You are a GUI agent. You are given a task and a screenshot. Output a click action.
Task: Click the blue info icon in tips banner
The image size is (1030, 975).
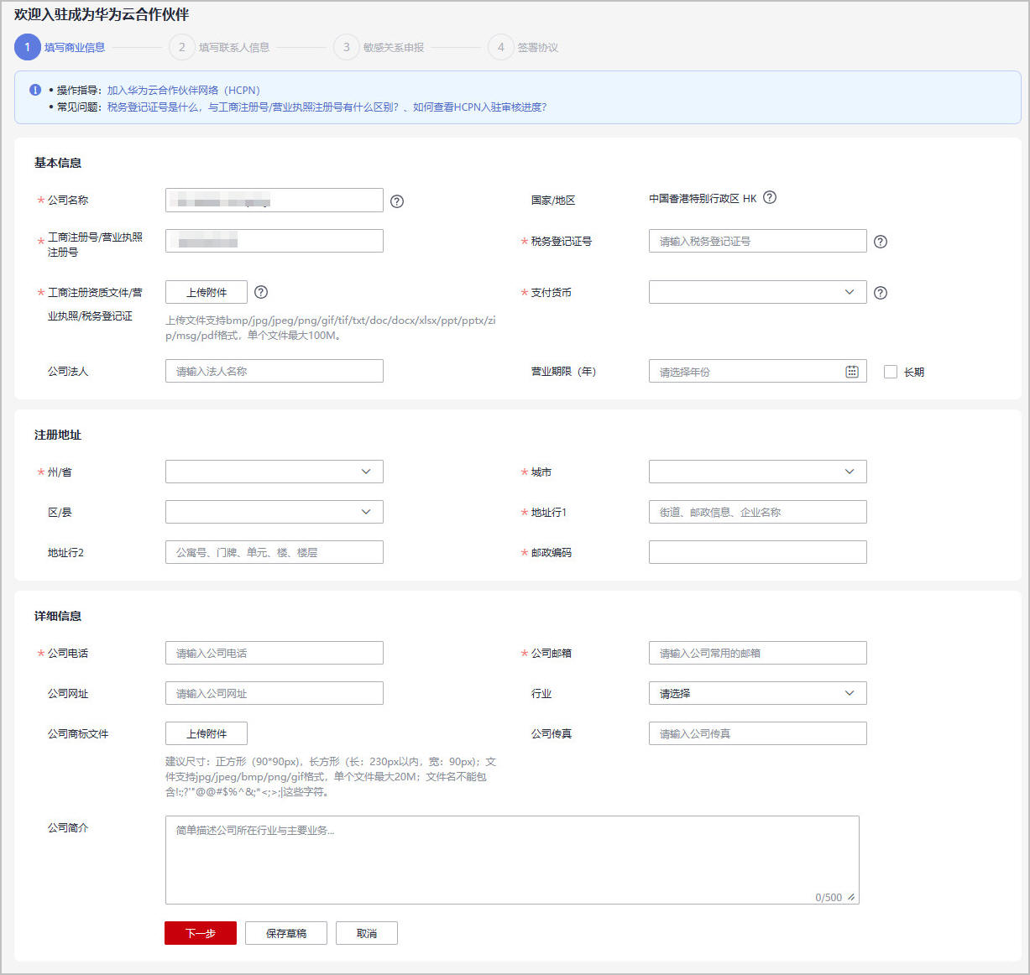(x=35, y=90)
